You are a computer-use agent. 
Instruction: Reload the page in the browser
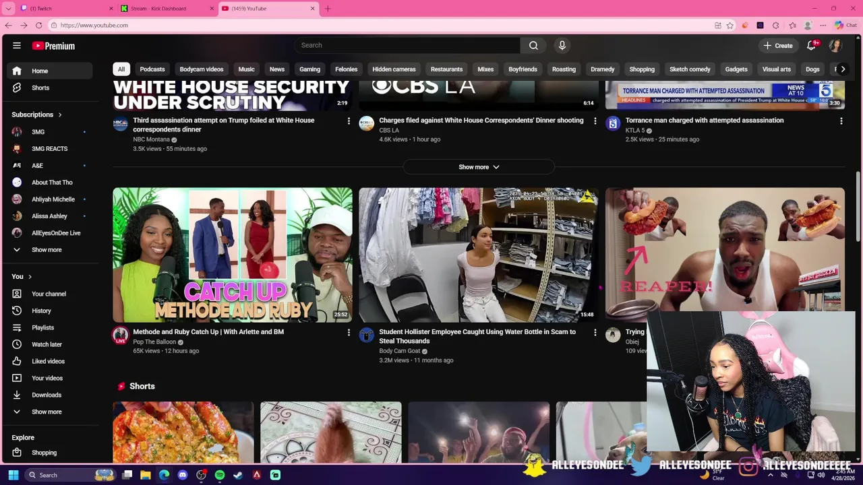(38, 25)
